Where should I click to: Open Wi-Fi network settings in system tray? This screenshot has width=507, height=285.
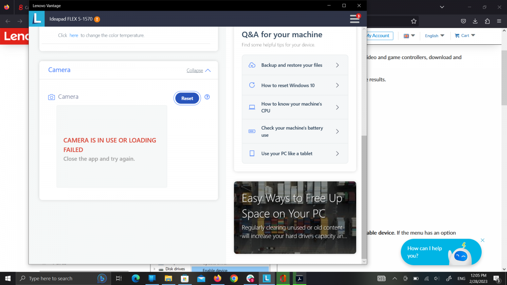click(x=426, y=278)
